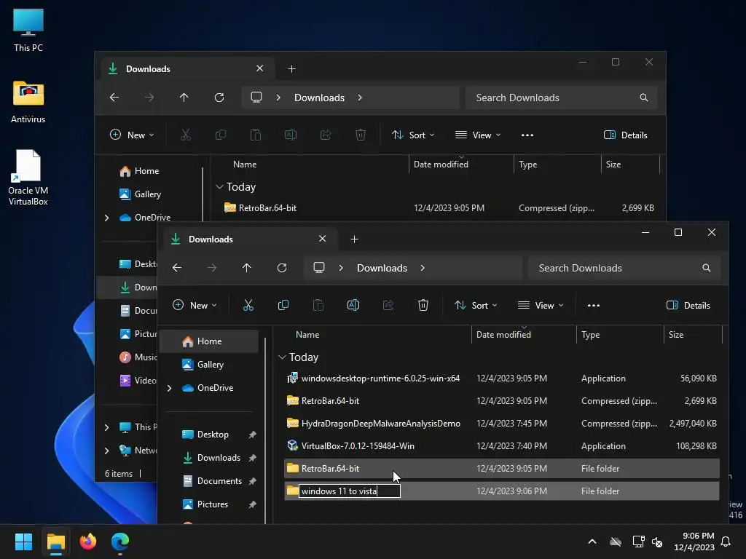746x559 pixels.
Task: Launch Firefox from taskbar
Action: (x=88, y=542)
